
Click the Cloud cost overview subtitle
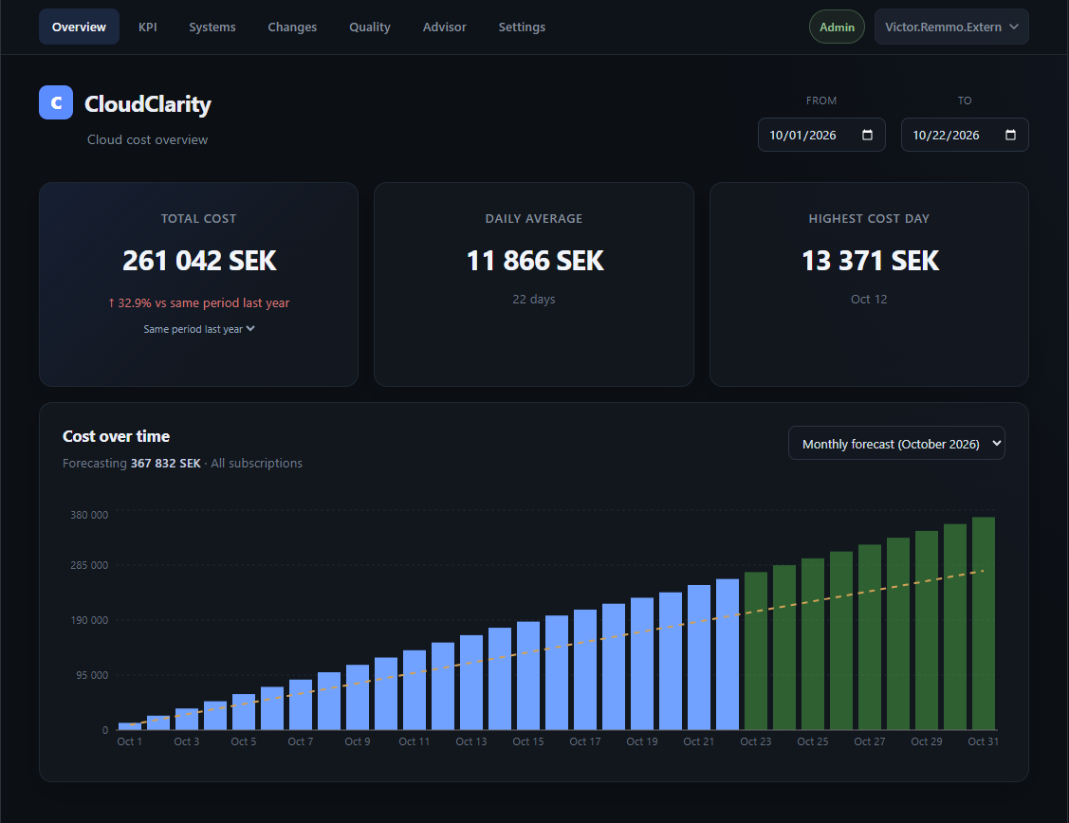tap(147, 139)
